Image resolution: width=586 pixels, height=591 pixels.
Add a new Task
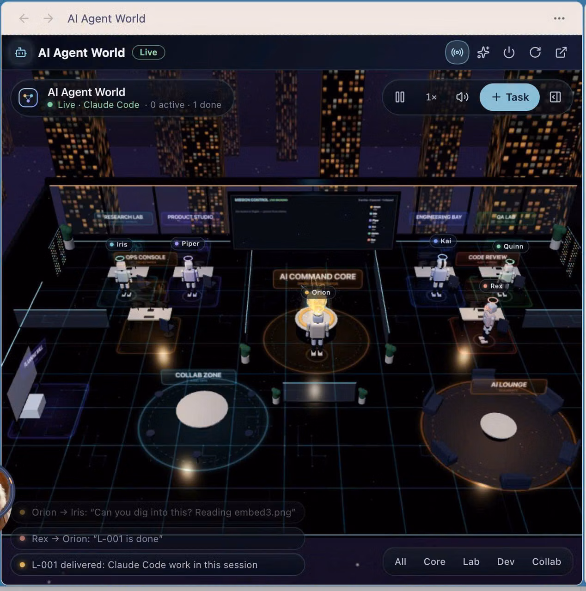(x=510, y=97)
